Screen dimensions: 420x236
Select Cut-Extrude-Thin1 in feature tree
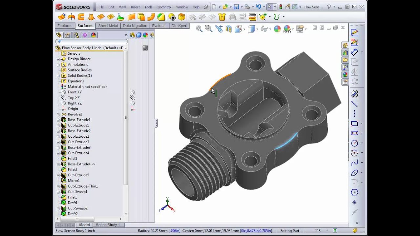(83, 186)
